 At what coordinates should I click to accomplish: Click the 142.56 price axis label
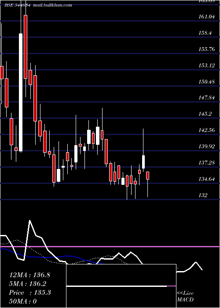(206, 130)
